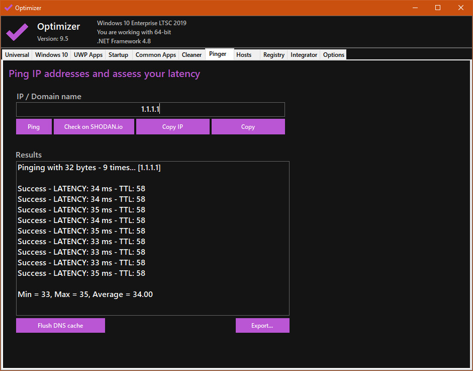Open the Common Apps tab
This screenshot has height=371, width=473.
pyautogui.click(x=156, y=55)
